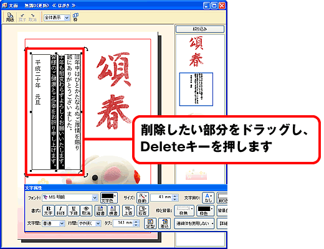The width and height of the screenshot is (324, 249).
Task: Select the text block thumbnail in side panel
Action: (x=196, y=89)
